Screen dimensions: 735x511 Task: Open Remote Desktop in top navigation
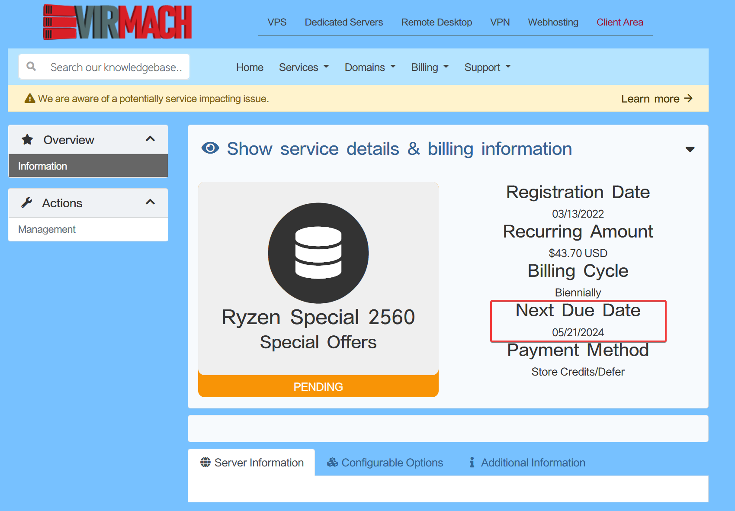click(437, 22)
